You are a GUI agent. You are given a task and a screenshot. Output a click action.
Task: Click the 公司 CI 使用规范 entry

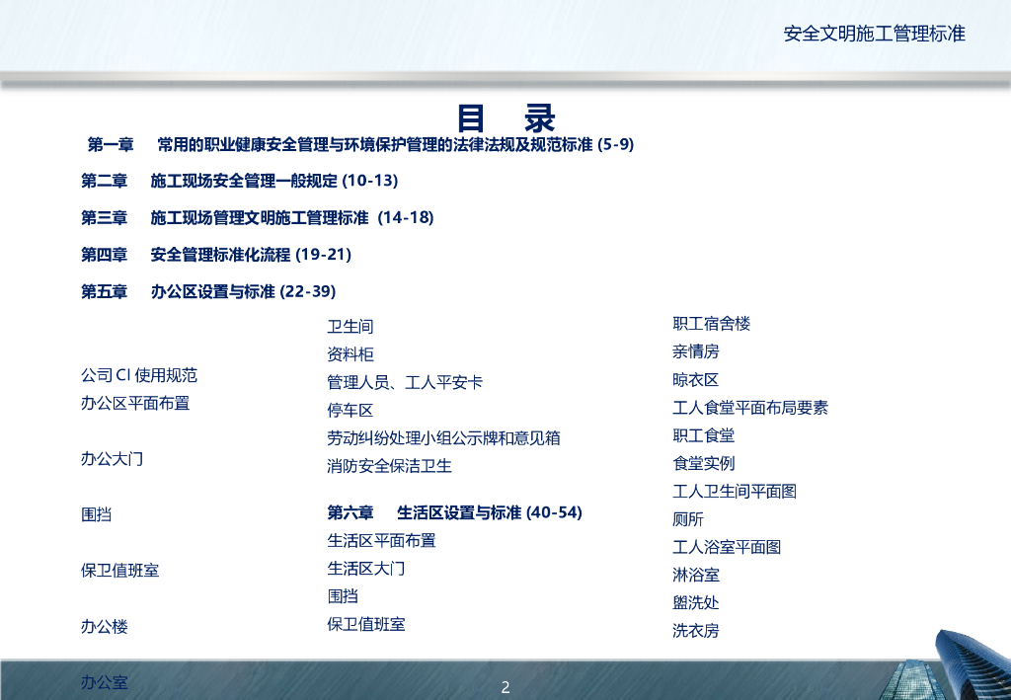(139, 375)
